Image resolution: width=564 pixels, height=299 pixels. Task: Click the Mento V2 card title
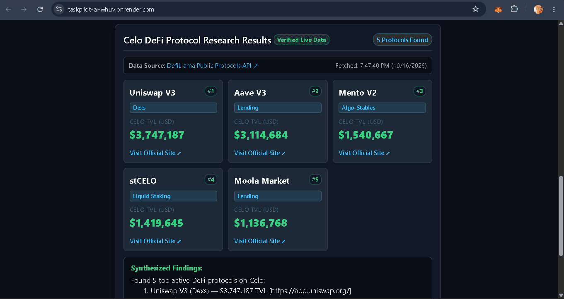[x=358, y=93]
